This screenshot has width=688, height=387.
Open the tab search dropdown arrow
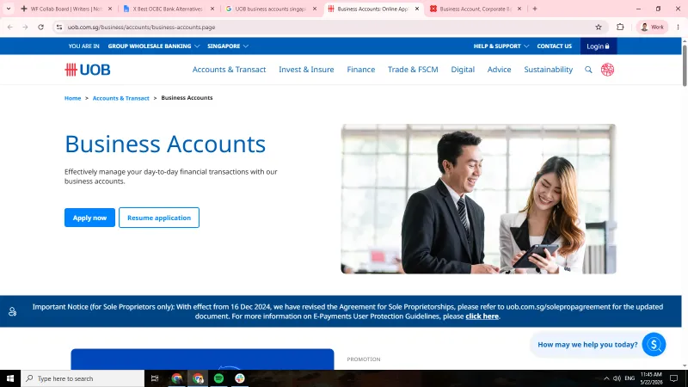[9, 9]
